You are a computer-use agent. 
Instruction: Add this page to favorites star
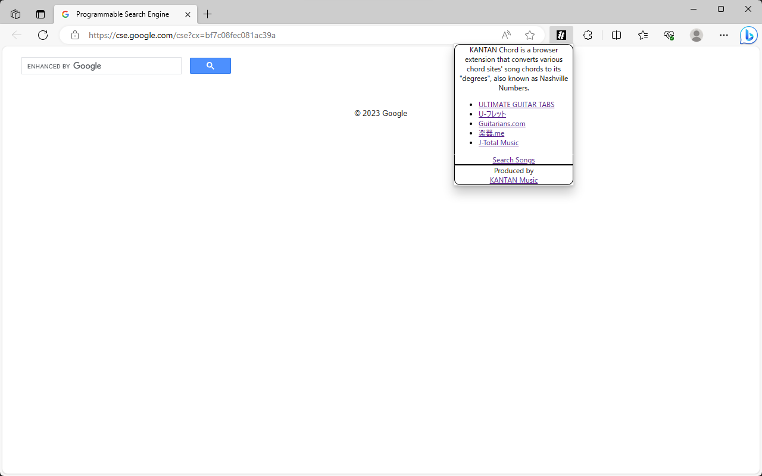pos(530,35)
